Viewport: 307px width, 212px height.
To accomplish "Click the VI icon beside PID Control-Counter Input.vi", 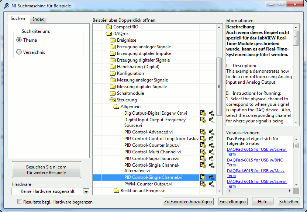I will pyautogui.click(x=203, y=145).
